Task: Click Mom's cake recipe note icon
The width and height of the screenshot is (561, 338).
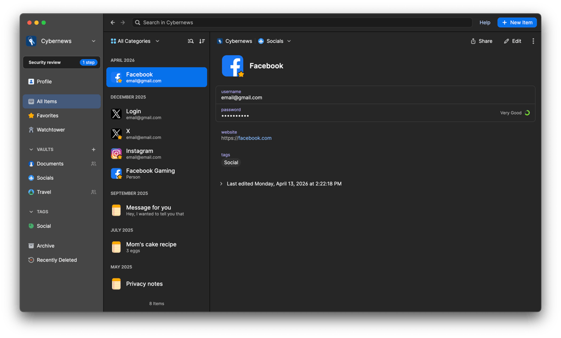Action: (x=116, y=247)
